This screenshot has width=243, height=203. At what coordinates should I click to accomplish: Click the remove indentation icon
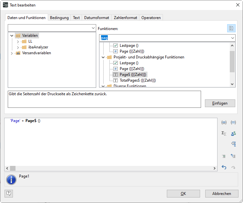(233, 156)
